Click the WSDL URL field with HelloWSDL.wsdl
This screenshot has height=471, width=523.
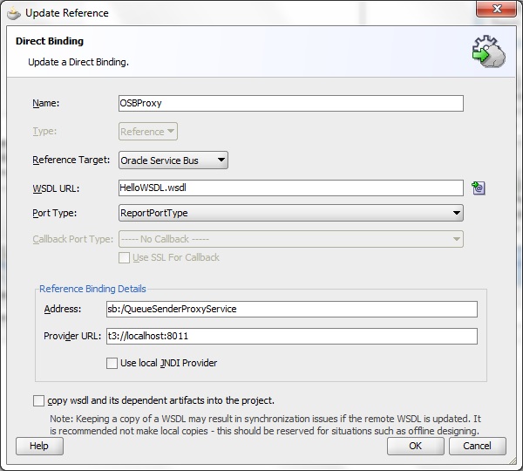pos(291,188)
